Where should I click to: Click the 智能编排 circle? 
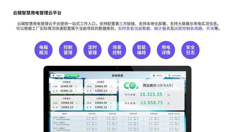pyautogui.click(x=141, y=50)
